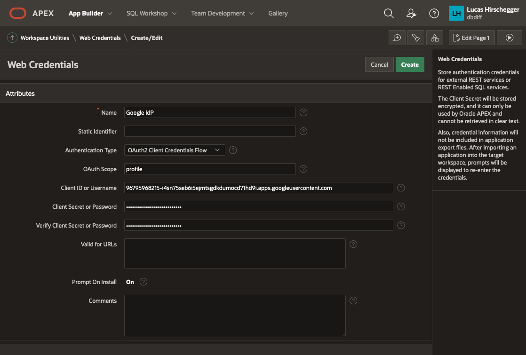The height and width of the screenshot is (355, 526).
Task: Open the account administration icon
Action: (411, 13)
